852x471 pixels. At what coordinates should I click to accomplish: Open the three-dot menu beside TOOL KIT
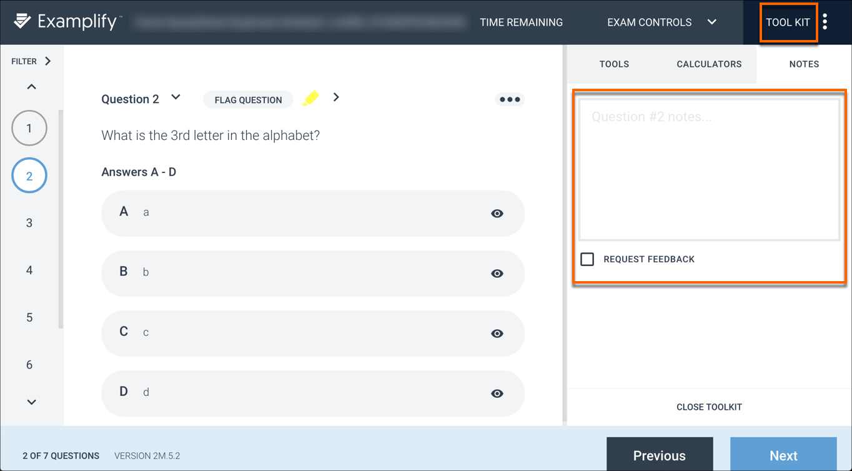click(826, 21)
